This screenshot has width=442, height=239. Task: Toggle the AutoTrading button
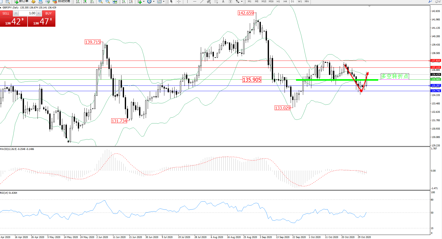pyautogui.click(x=61, y=1)
